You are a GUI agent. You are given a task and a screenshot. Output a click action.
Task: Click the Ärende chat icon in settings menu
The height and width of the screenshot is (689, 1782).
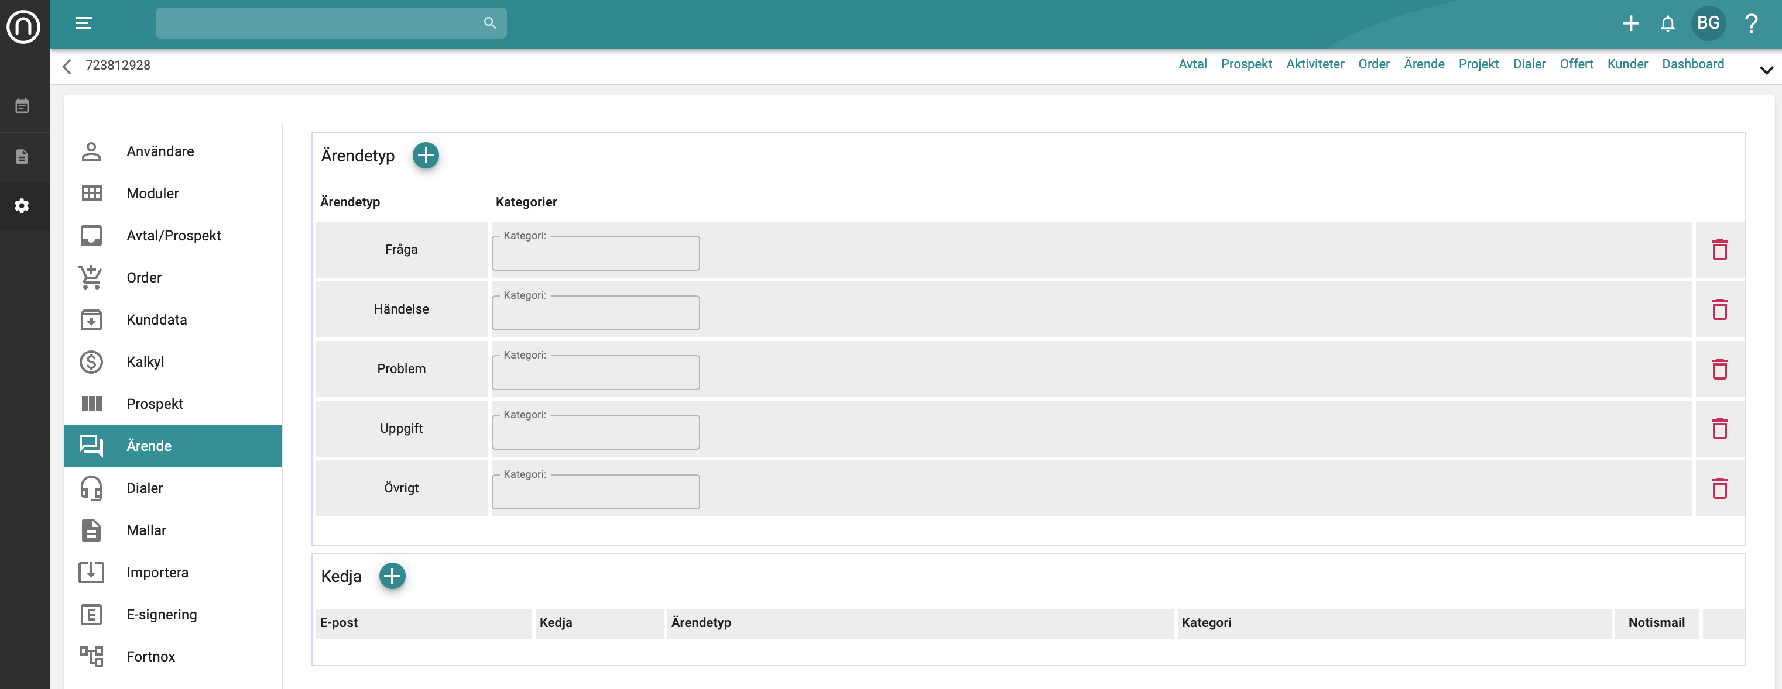(x=91, y=446)
